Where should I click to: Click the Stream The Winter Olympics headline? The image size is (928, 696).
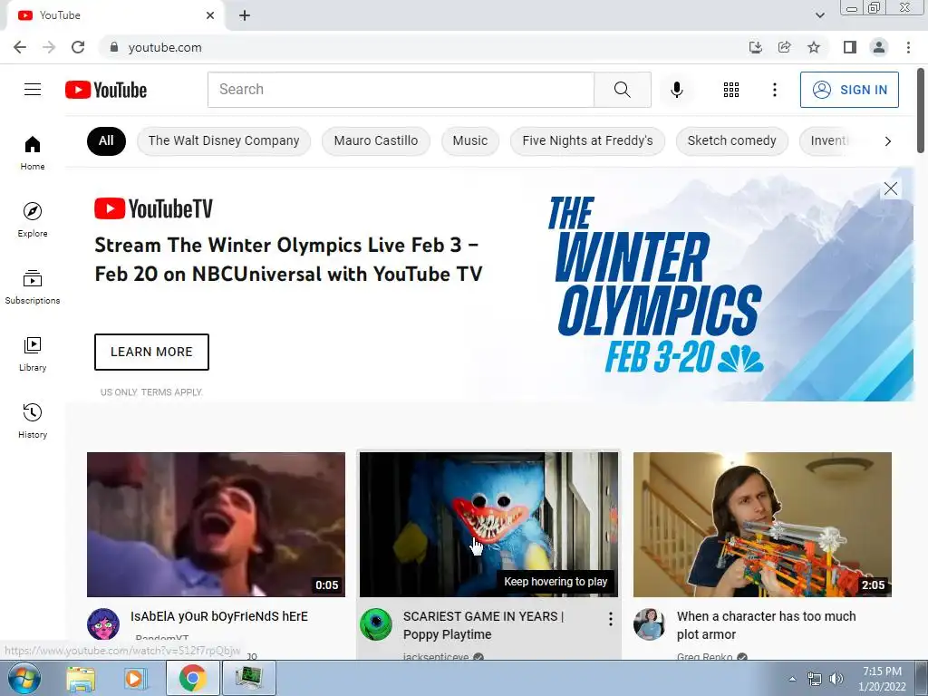point(288,259)
